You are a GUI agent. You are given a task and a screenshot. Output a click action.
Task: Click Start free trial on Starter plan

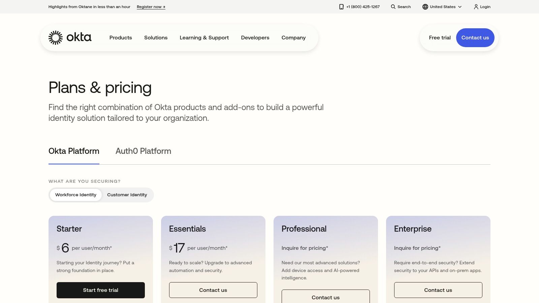(101, 290)
